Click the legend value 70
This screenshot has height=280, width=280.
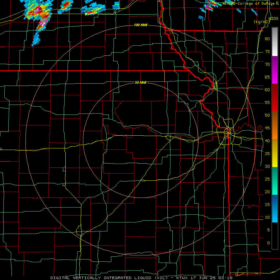tap(267, 64)
